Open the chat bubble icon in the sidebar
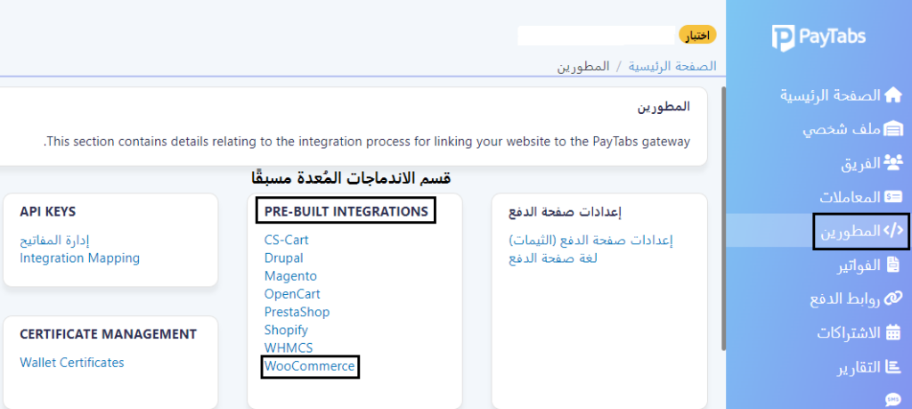Image resolution: width=912 pixels, height=409 pixels. pos(893,400)
